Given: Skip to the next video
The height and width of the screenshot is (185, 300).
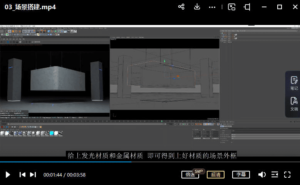Looking at the screenshot, I should [33, 175].
